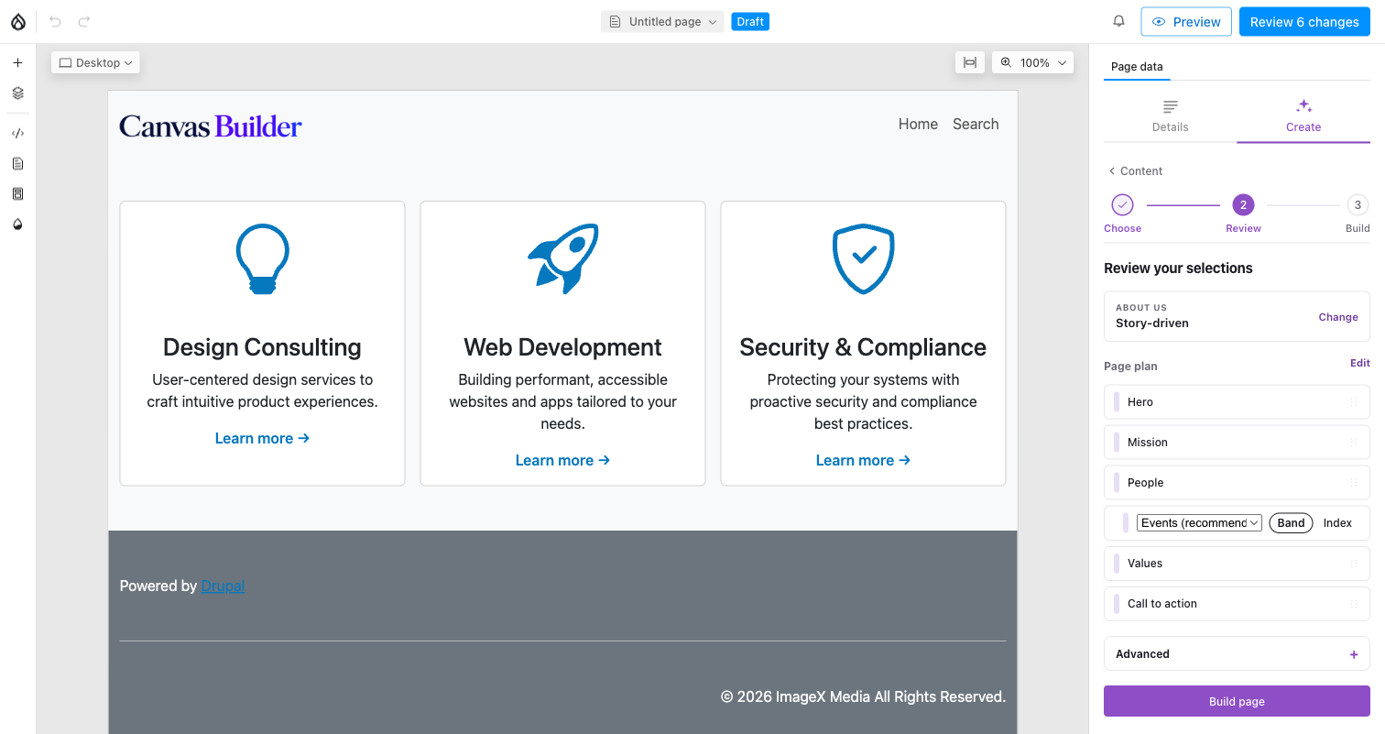Select the Band option pill
This screenshot has width=1385, height=734.
[1291, 523]
